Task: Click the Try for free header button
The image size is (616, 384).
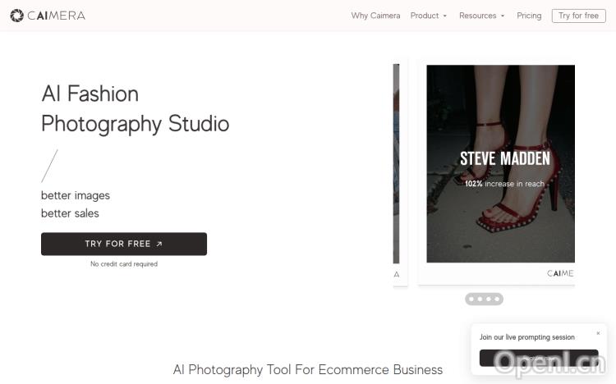Action: 579,16
